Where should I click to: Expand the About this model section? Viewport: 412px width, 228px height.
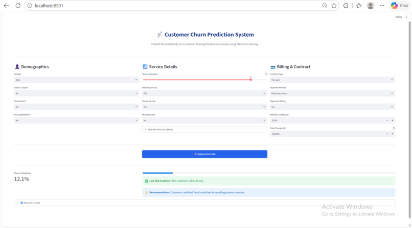[x=204, y=203]
